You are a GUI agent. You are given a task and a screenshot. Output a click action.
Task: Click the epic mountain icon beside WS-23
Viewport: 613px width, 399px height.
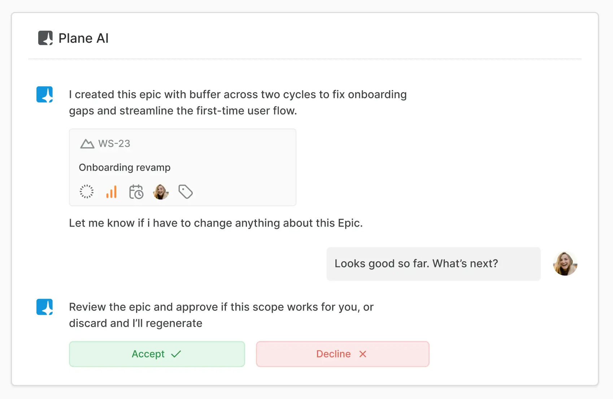click(87, 144)
